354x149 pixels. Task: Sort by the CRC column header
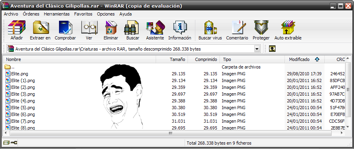pos(335,60)
